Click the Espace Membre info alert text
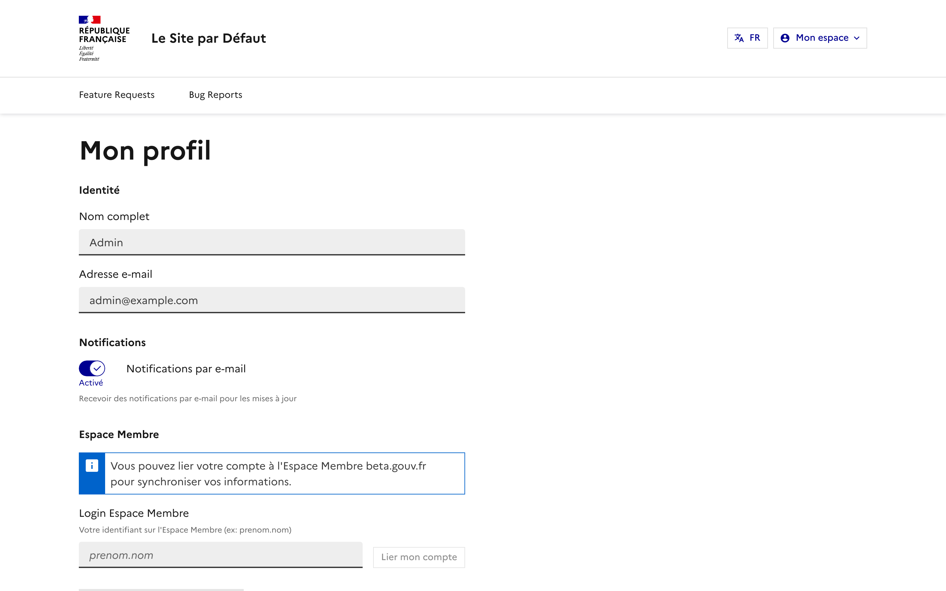This screenshot has height=591, width=946. [268, 473]
